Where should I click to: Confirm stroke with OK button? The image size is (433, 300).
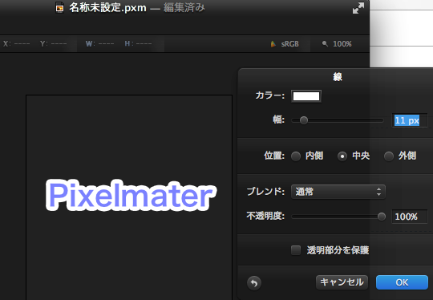(402, 282)
